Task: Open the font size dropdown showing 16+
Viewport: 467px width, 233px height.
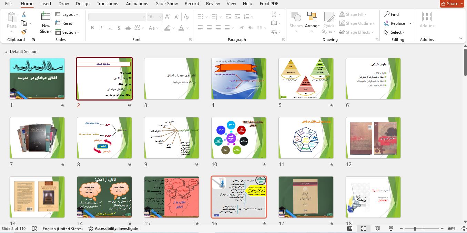Action: [160, 17]
